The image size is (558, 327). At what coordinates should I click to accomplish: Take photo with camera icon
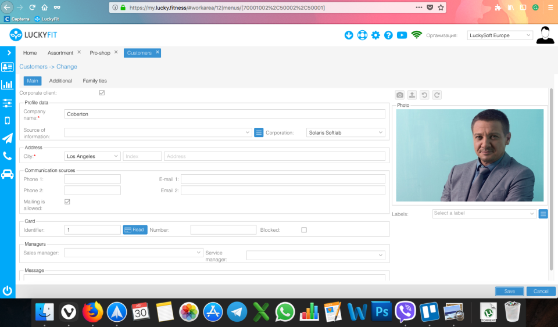pos(400,95)
